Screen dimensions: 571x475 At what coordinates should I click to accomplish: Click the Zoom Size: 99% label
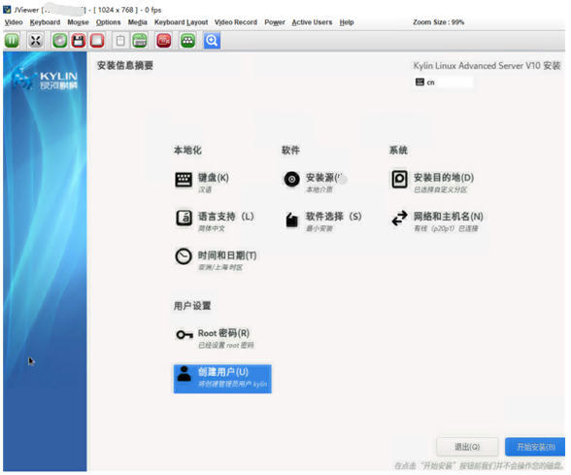pos(438,22)
